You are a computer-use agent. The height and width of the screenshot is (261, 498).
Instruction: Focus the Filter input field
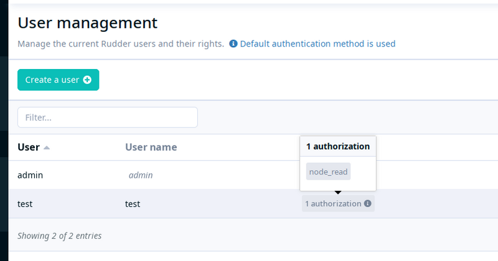[x=108, y=117]
